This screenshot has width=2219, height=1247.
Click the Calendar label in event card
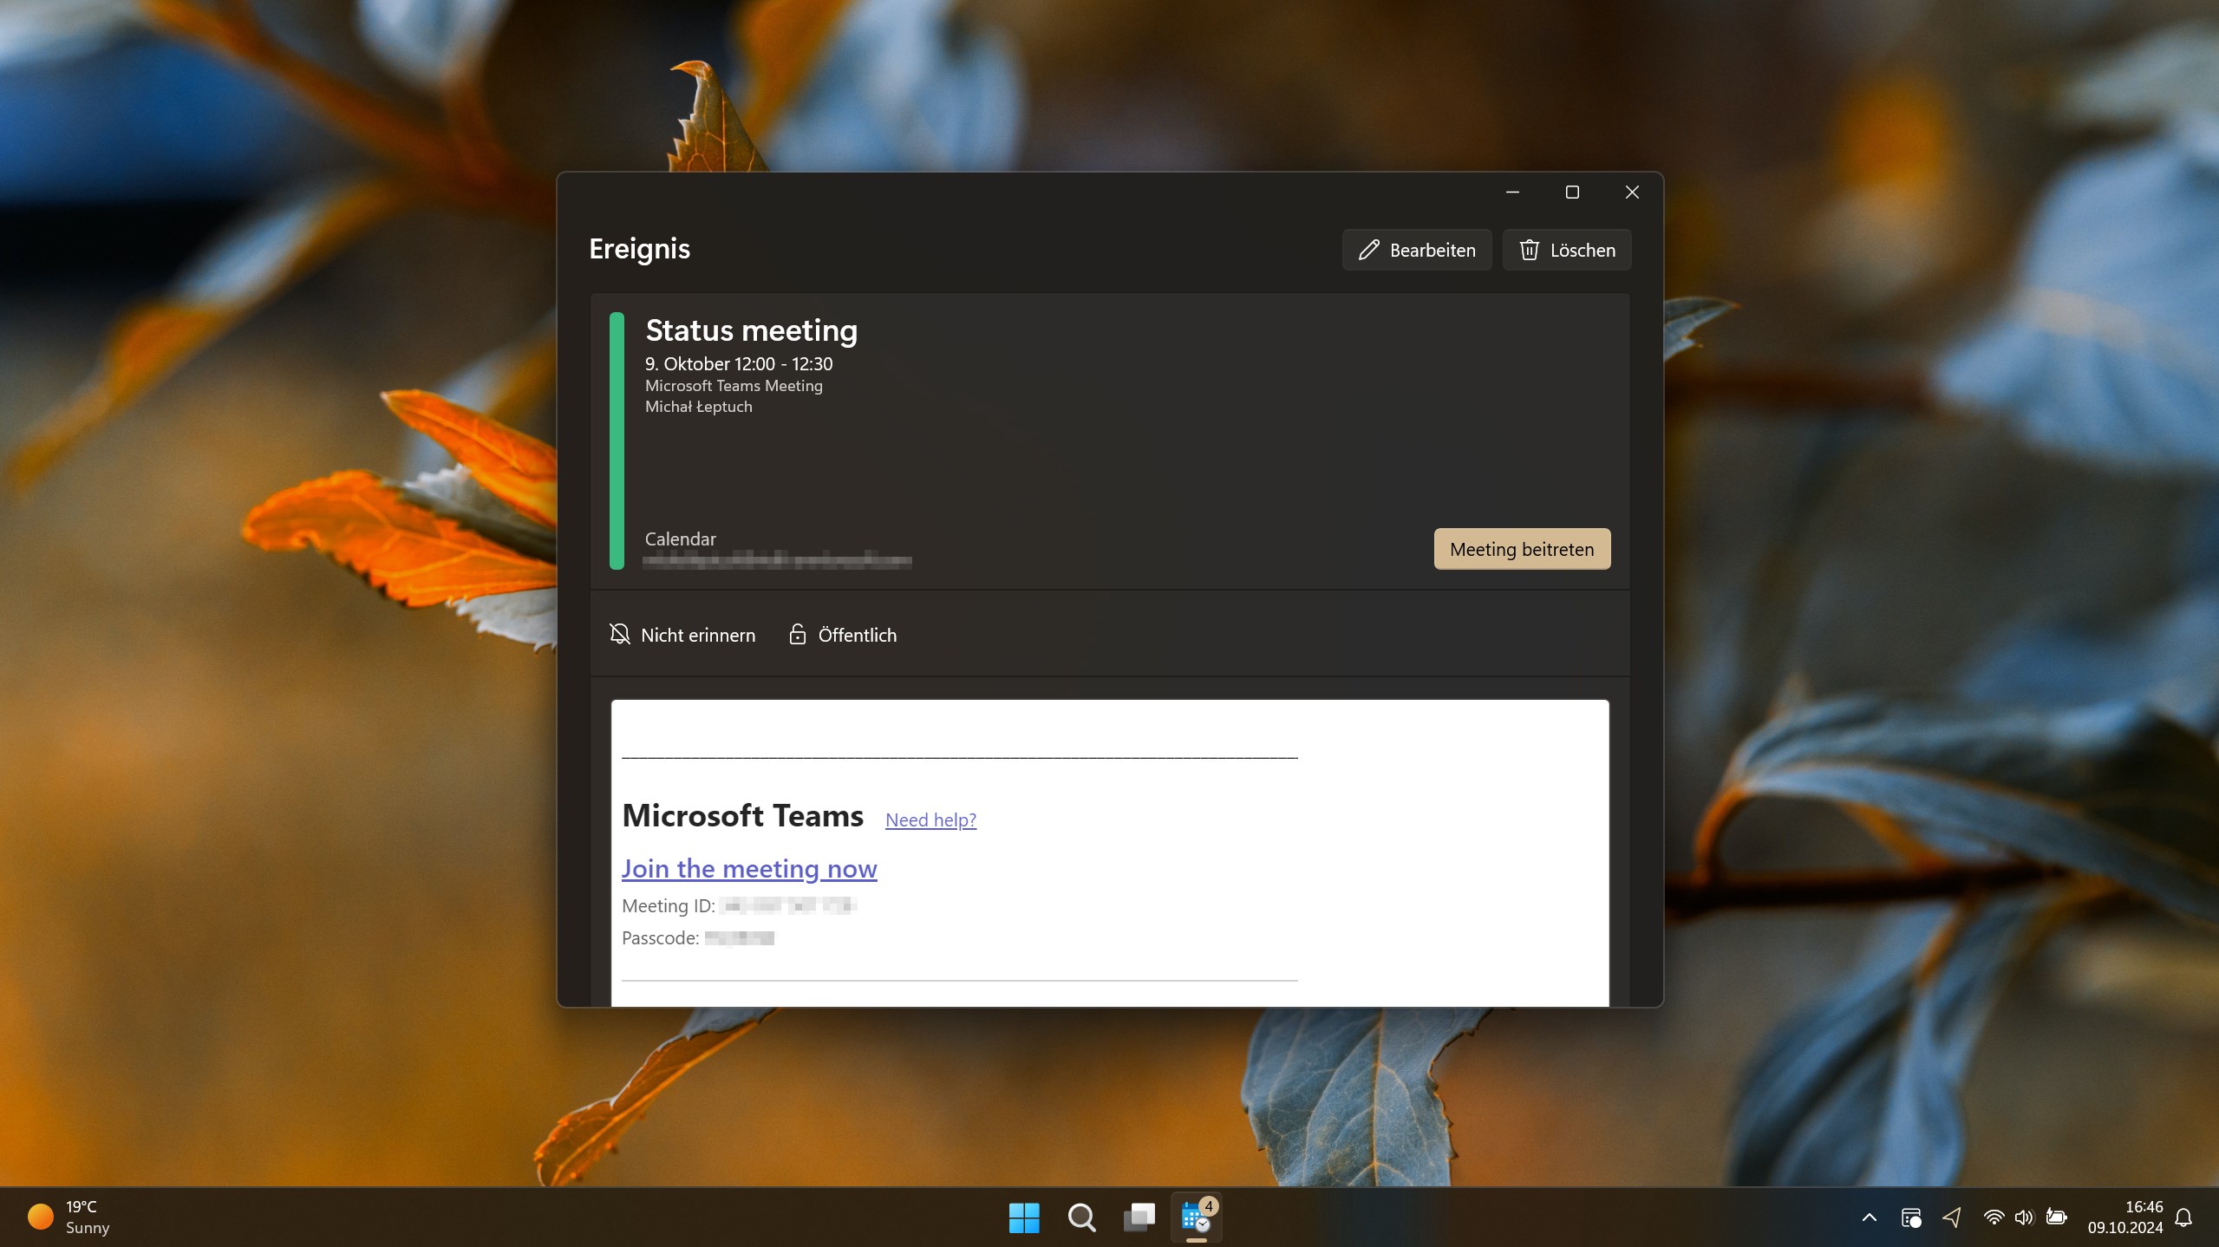[681, 539]
